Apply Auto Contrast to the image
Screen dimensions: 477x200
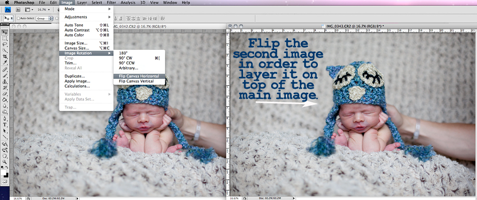86,30
